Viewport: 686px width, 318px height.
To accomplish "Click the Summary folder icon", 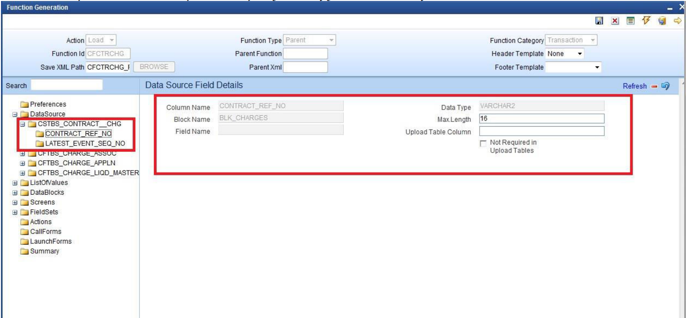I will coord(25,252).
